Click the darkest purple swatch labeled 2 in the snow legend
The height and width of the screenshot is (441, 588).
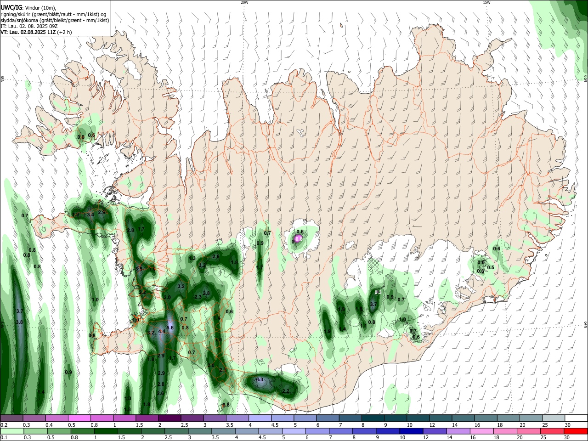(x=170, y=418)
